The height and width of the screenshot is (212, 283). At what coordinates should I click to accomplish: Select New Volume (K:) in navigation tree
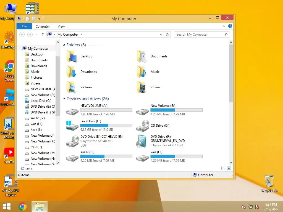pyautogui.click(x=43, y=141)
